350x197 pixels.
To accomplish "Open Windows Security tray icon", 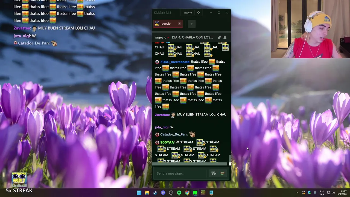I will tap(309, 193).
